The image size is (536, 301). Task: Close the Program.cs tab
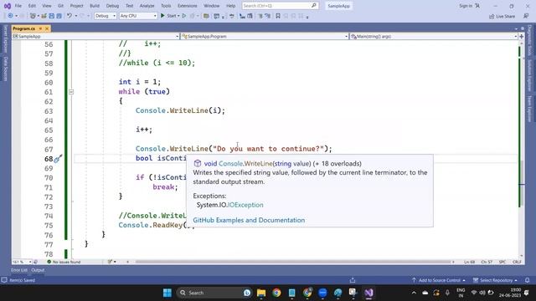[x=47, y=28]
